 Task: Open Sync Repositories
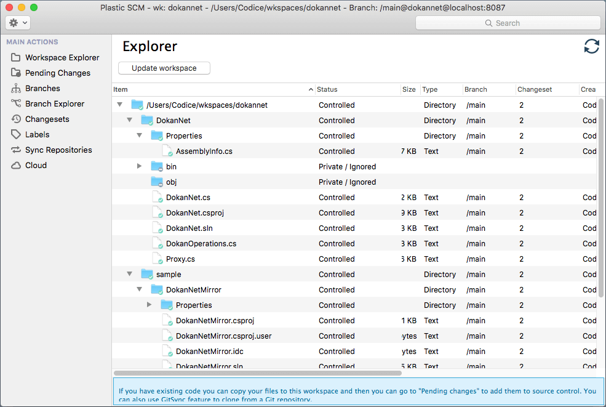click(x=58, y=150)
